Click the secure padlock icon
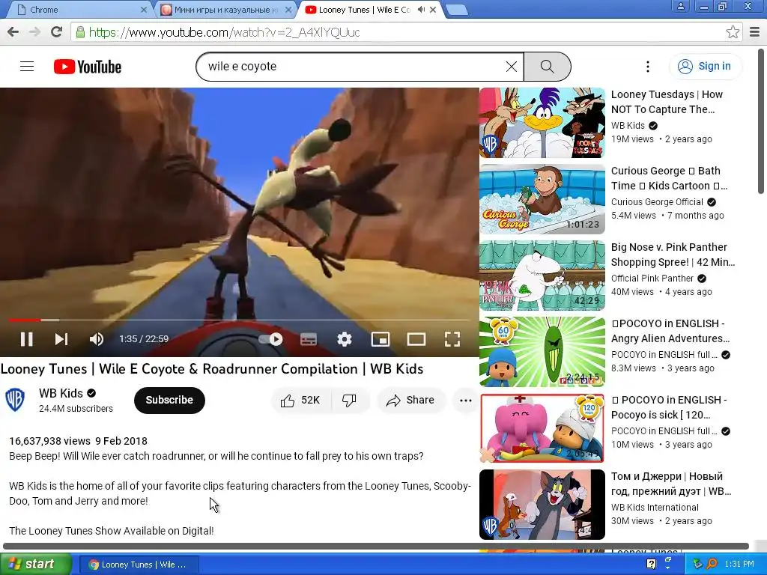Viewport: 767px width, 575px height. pyautogui.click(x=79, y=32)
